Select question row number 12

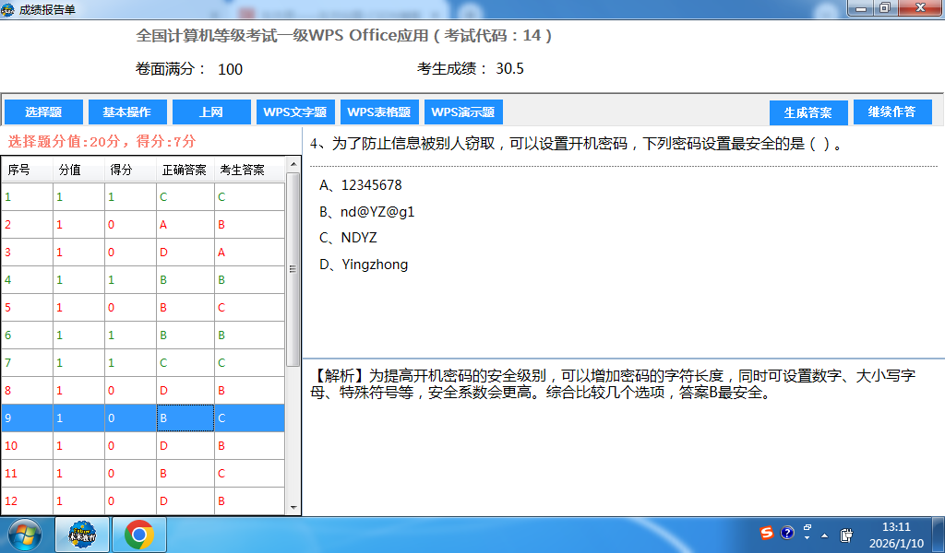click(x=143, y=501)
